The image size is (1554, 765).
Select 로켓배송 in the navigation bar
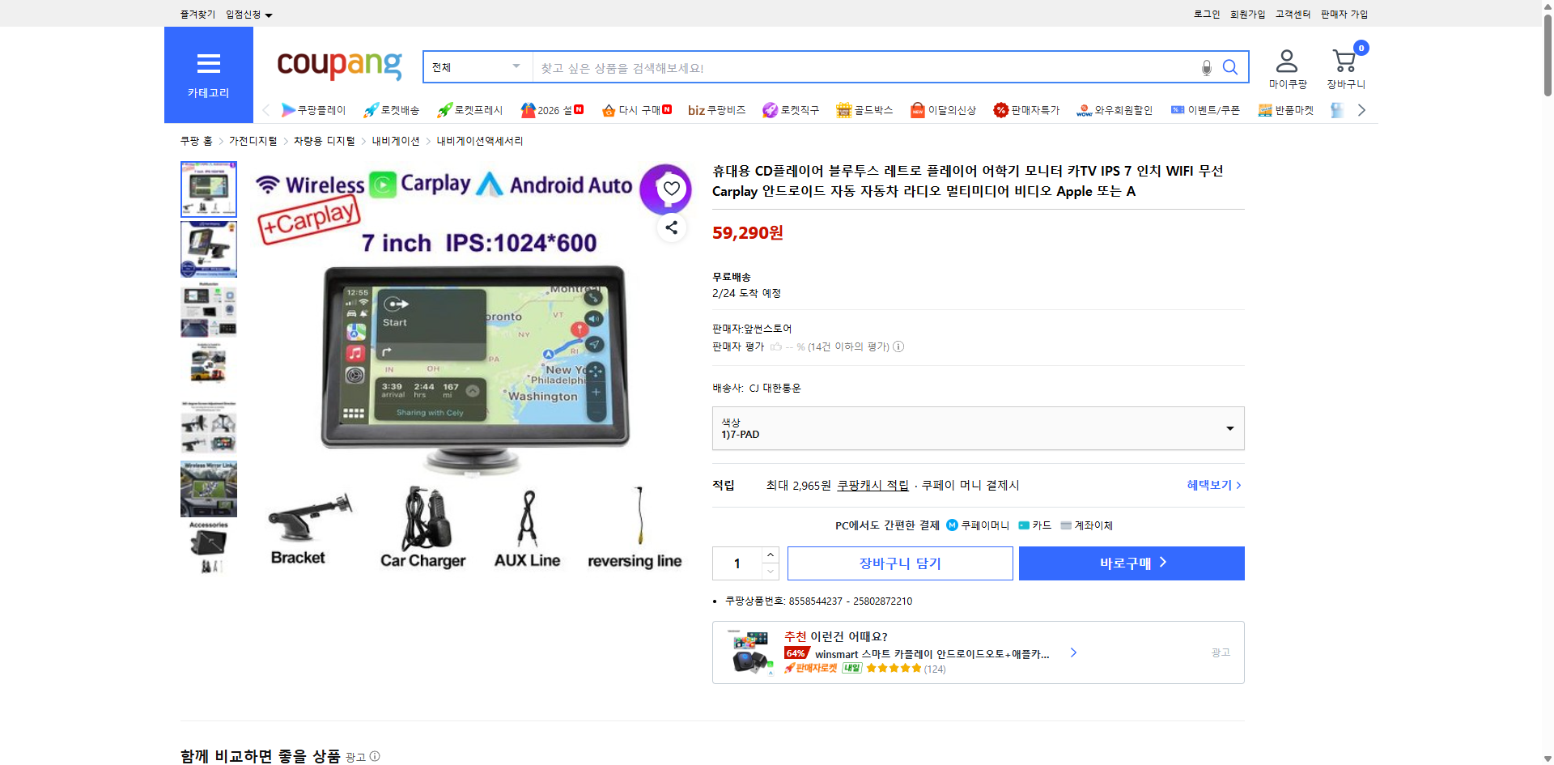coord(392,110)
